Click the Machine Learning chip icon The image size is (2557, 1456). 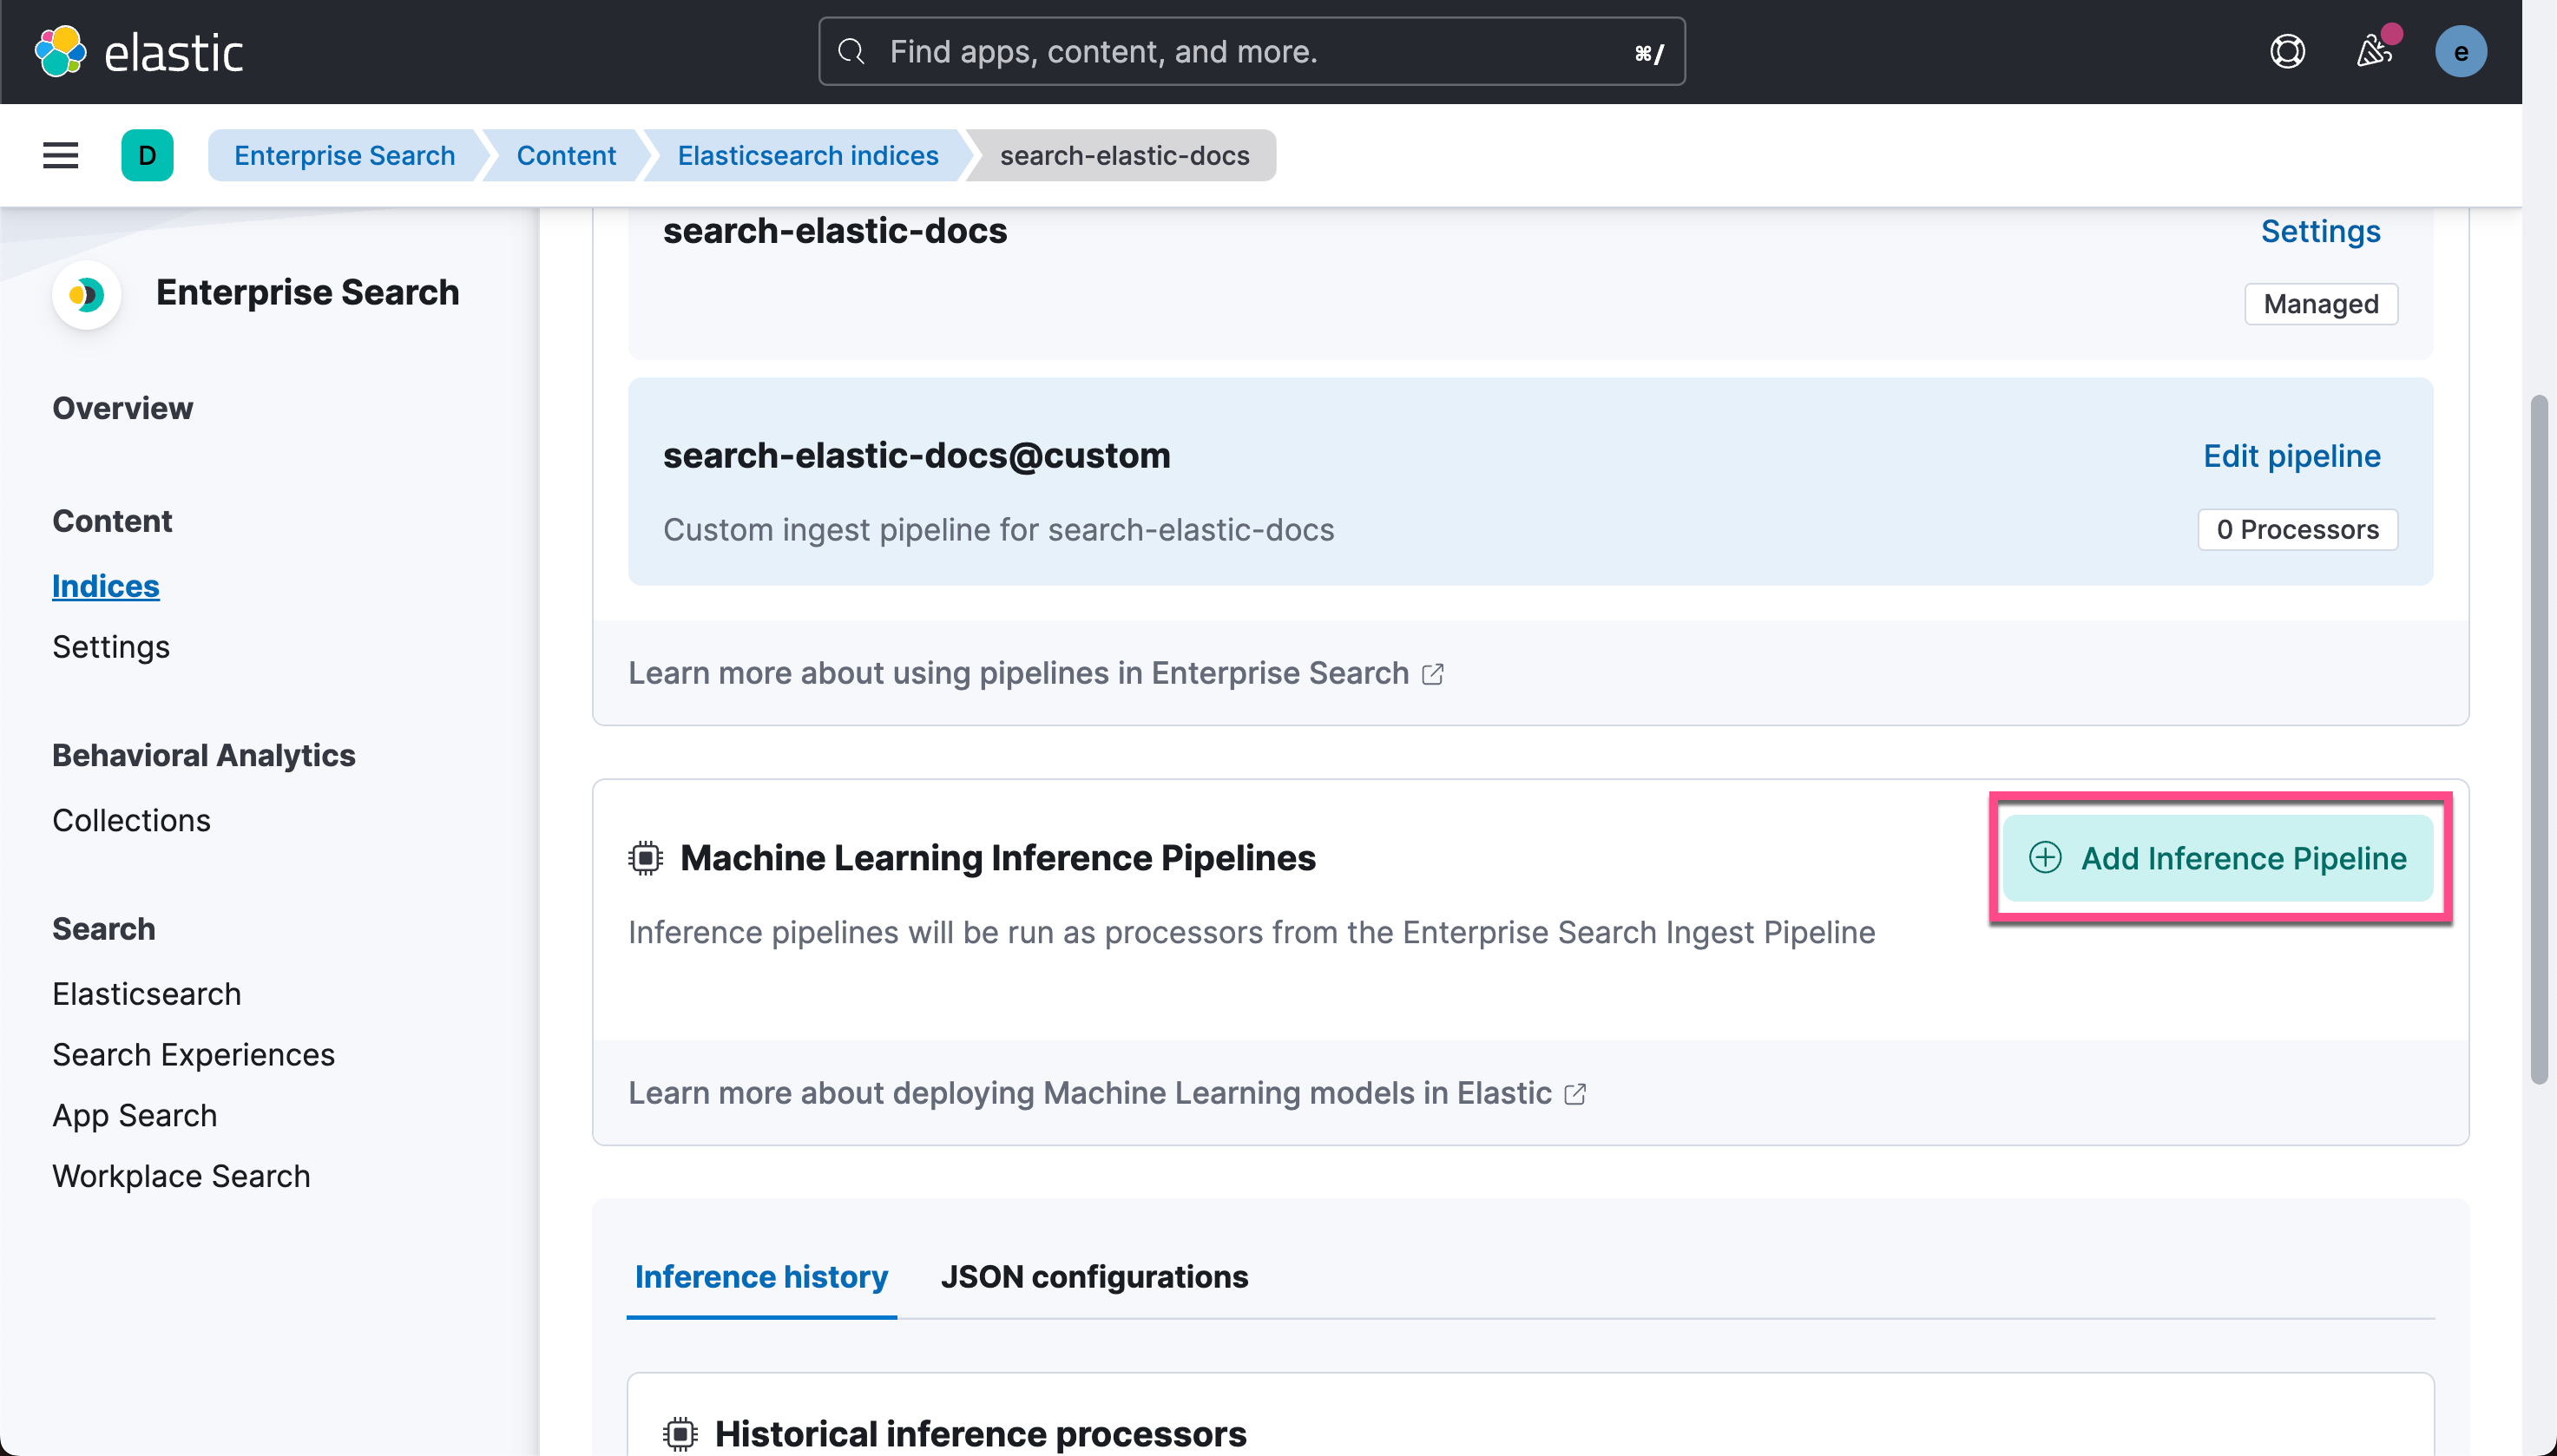(645, 858)
